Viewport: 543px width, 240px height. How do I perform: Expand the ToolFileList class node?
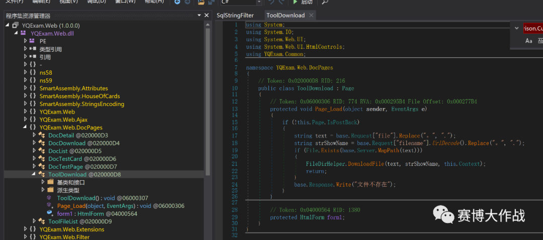34,221
